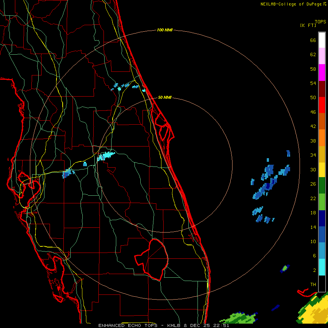Click the yellow 34 kft legend swatch
The height and width of the screenshot is (328, 328).
(x=322, y=170)
